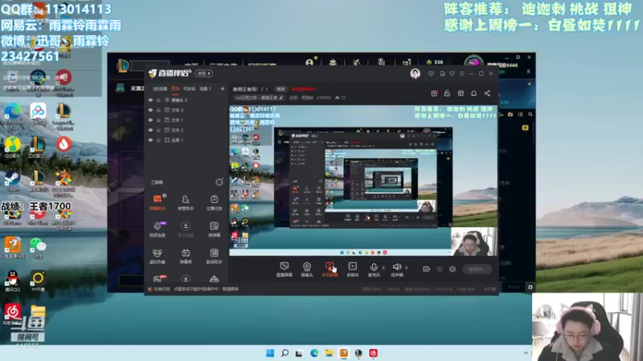The image size is (643, 361).
Task: Hide the 文本 2 source with eye icon
Action: 150,130
